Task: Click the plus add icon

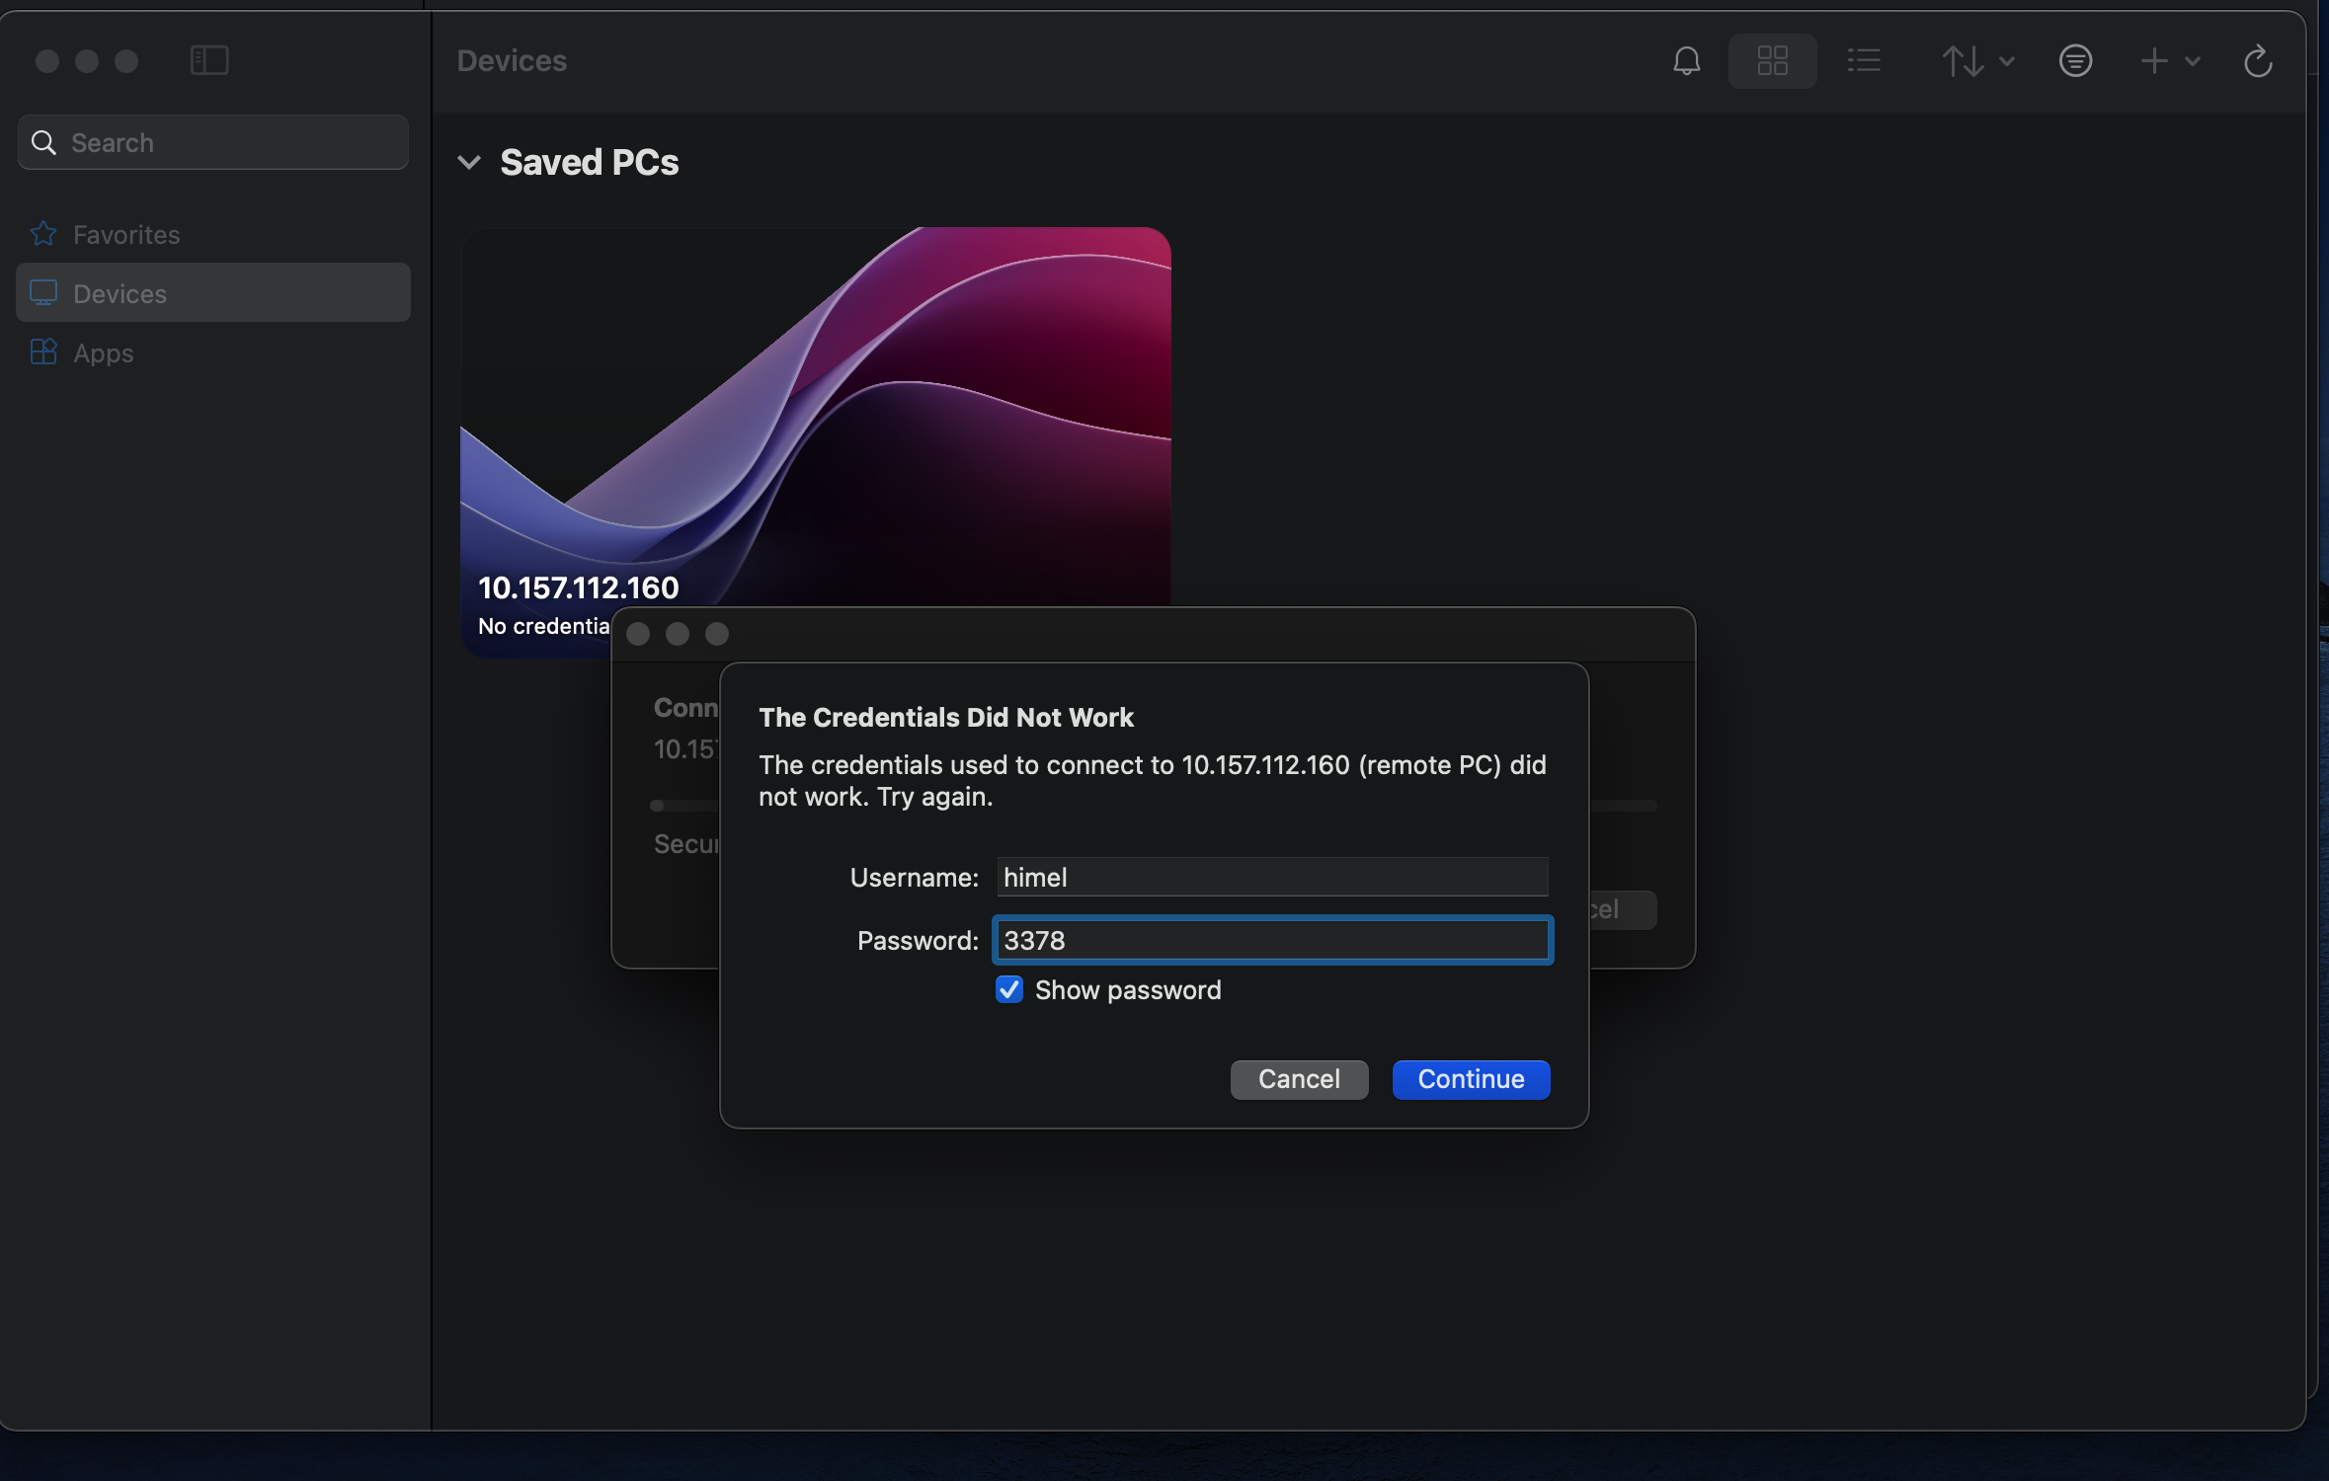Action: (x=2153, y=61)
